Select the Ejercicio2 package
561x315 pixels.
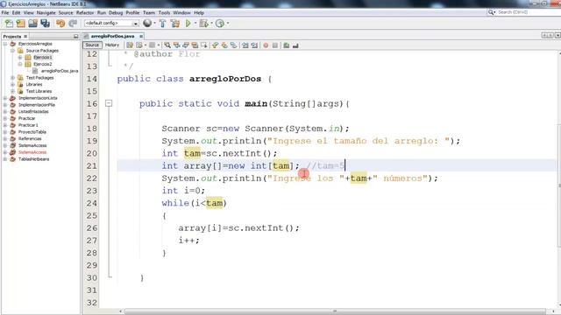(x=43, y=64)
